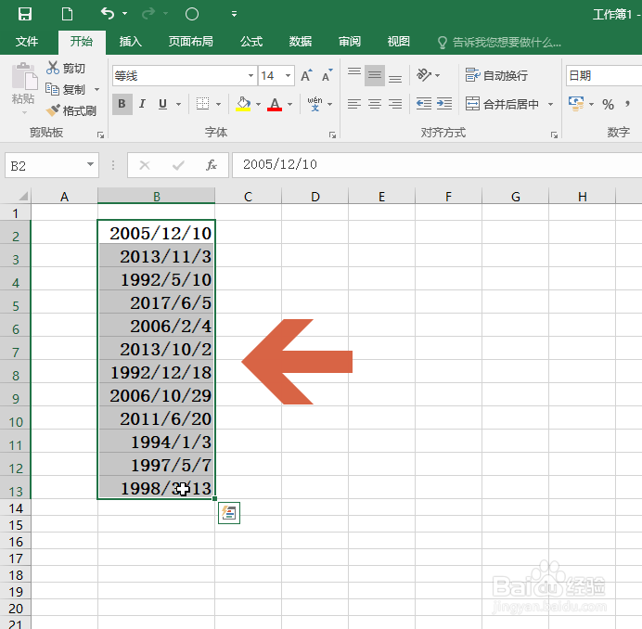Image resolution: width=642 pixels, height=629 pixels.
Task: Click 合并后居中 merge and center
Action: 502,104
